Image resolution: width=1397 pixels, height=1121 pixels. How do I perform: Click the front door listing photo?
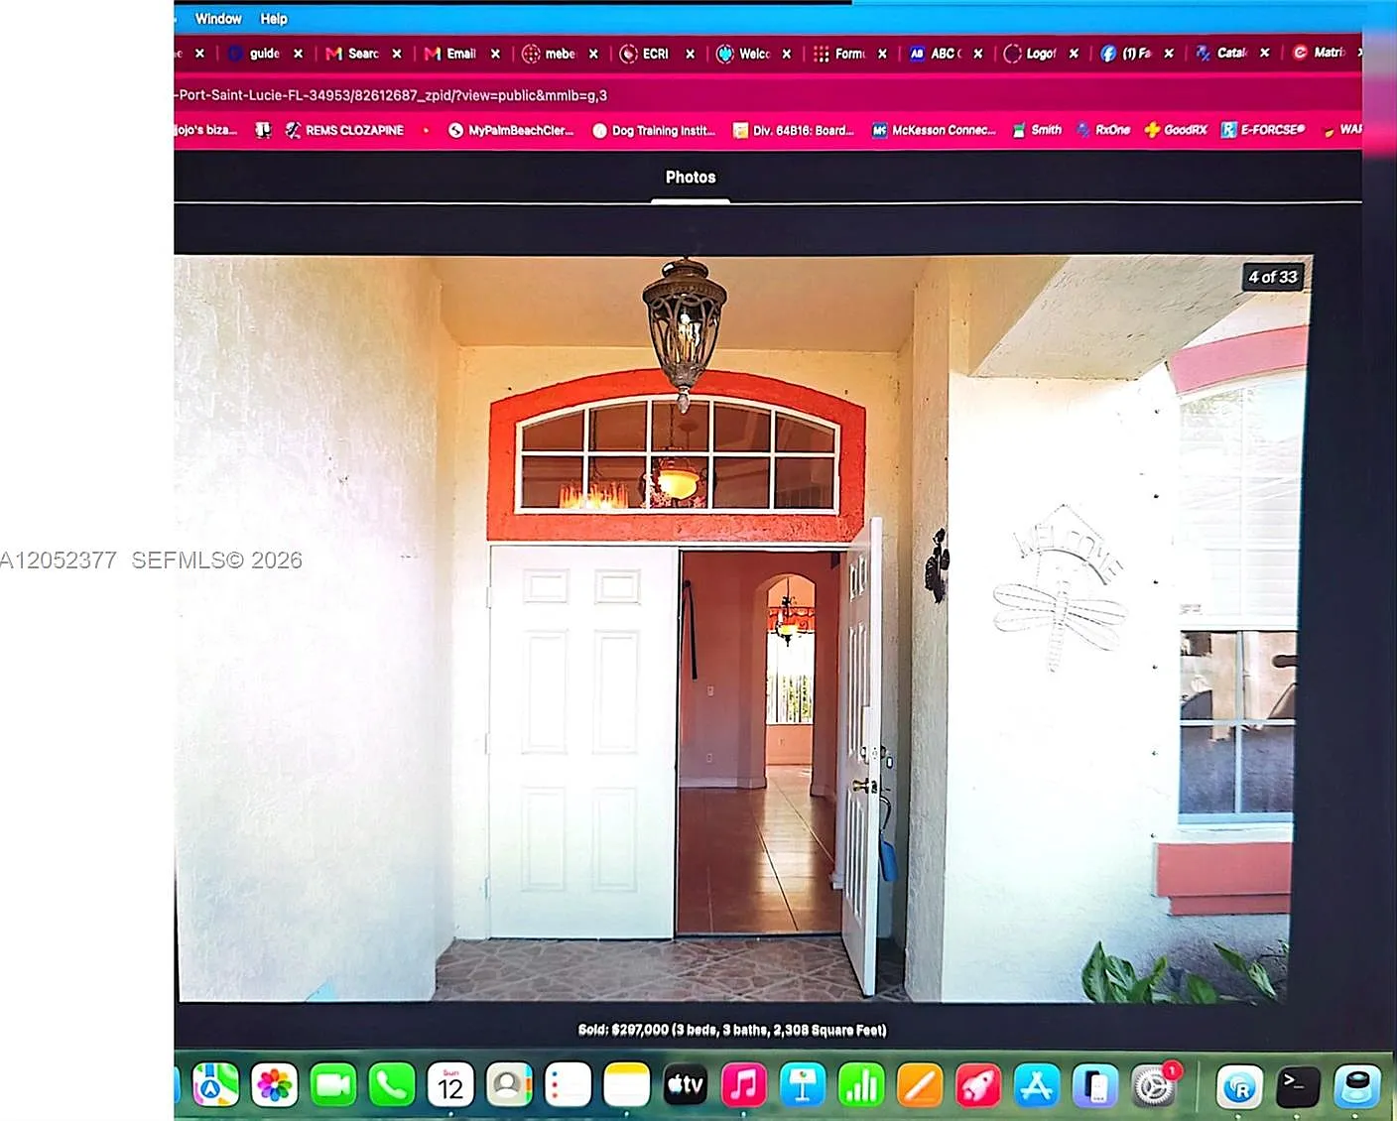pos(744,628)
